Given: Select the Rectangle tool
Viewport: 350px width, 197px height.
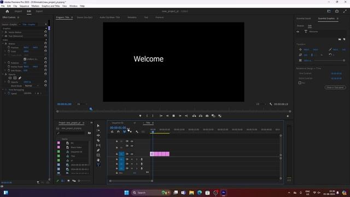Looking at the screenshot, I should (98, 155).
